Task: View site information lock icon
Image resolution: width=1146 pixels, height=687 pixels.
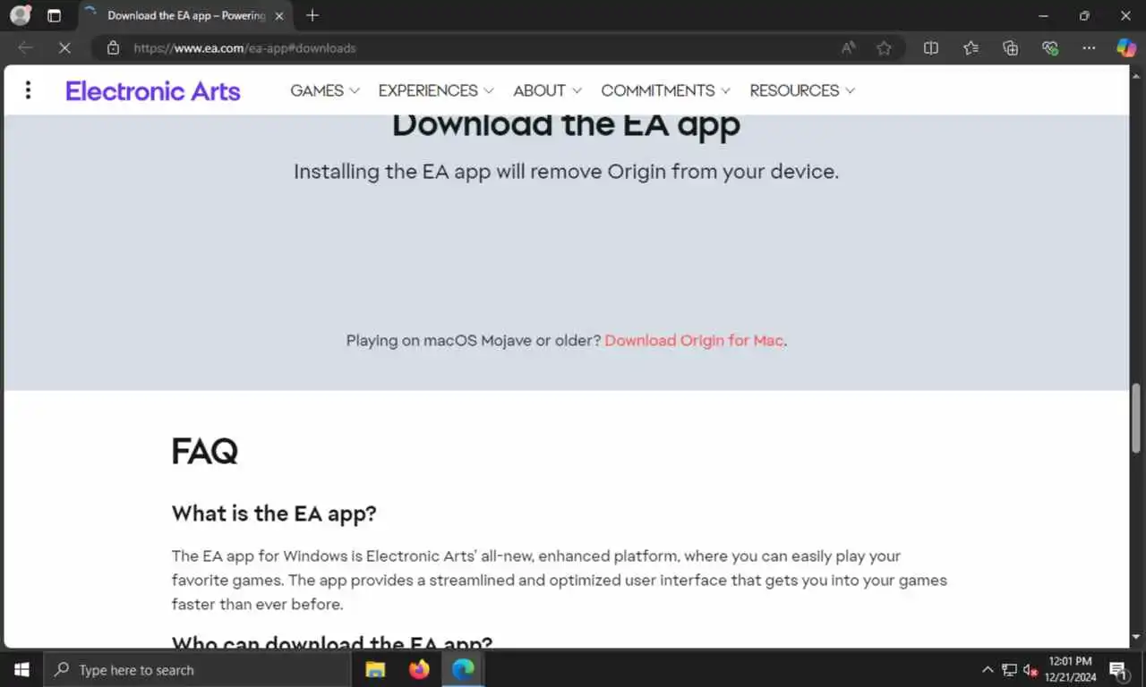Action: pyautogui.click(x=113, y=48)
